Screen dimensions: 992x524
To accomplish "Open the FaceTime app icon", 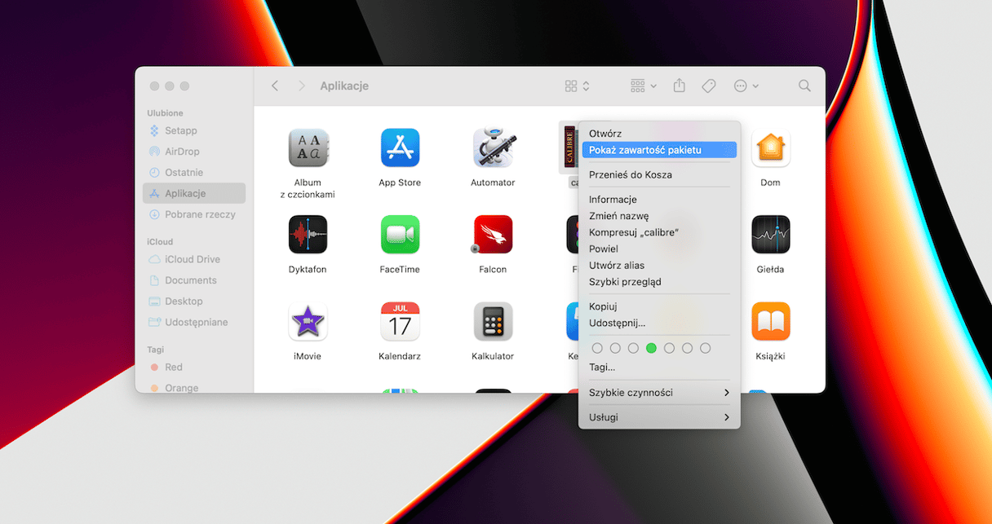I will (x=400, y=235).
